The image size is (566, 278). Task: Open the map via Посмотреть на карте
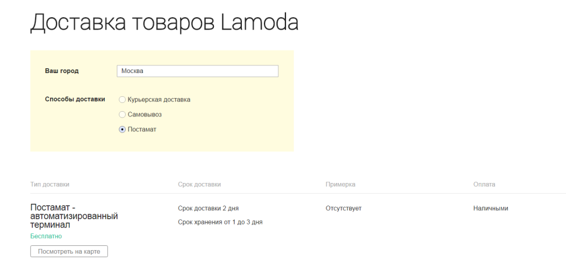(69, 251)
